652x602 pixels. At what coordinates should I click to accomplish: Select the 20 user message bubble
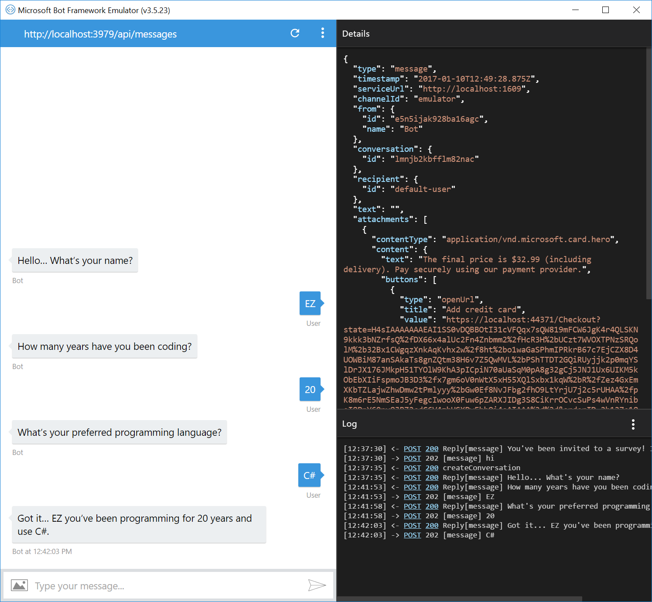(310, 390)
